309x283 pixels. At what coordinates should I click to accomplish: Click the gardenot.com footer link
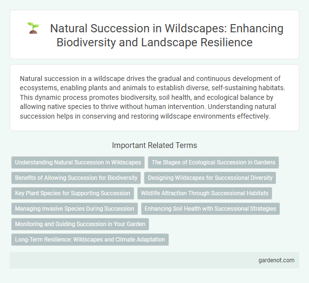pos(276,260)
